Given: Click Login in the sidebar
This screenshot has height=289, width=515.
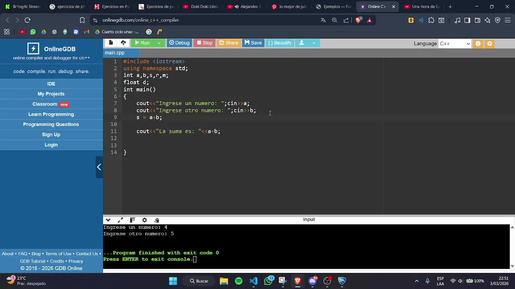Looking at the screenshot, I should [x=51, y=145].
